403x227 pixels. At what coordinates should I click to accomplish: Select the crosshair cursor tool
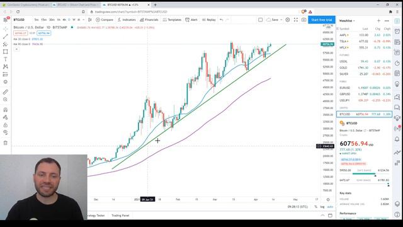point(6,29)
